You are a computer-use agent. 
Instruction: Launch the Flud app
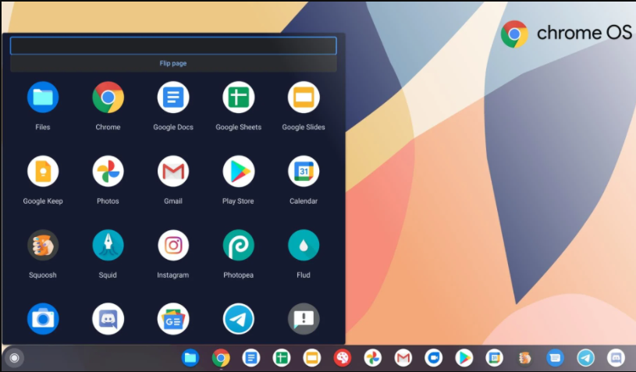click(x=304, y=245)
